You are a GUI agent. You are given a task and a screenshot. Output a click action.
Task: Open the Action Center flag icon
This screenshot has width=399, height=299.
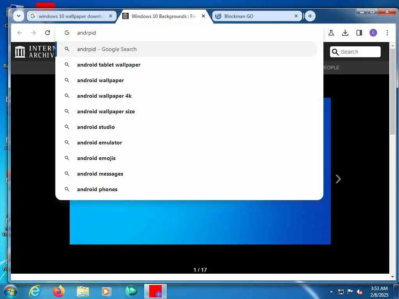350,291
